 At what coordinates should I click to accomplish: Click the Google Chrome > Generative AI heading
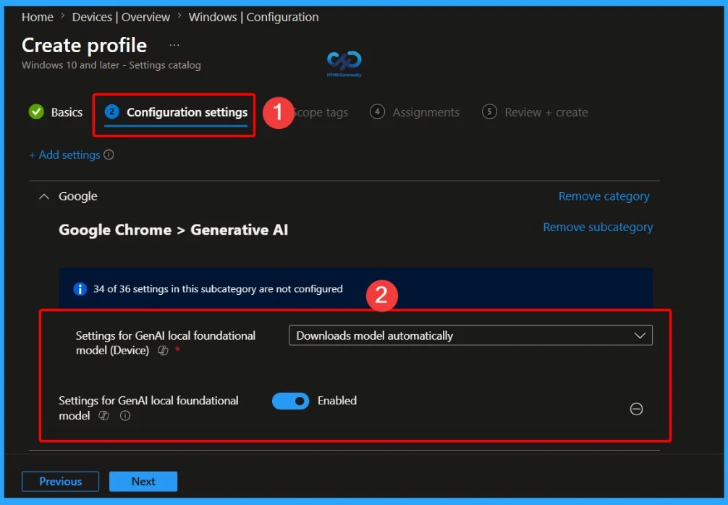coord(173,230)
